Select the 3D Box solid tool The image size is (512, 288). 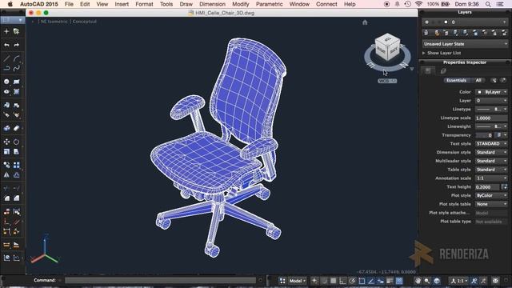(x=6, y=128)
